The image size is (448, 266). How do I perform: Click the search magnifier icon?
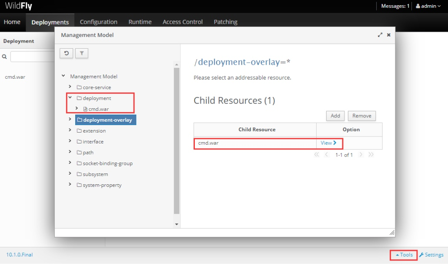pos(4,57)
